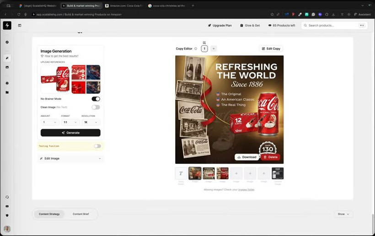Image resolution: width=375 pixels, height=236 pixels.
Task: Select the first generated image thumbnail
Action: coord(195,173)
